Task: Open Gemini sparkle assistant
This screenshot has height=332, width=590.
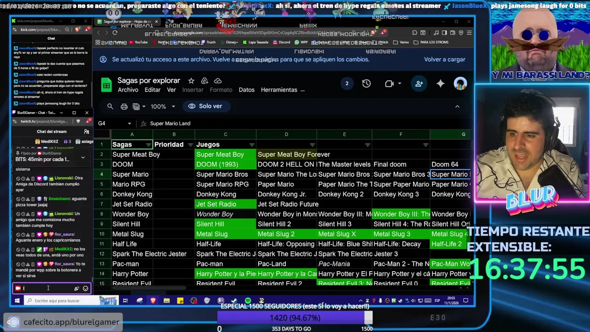Action: click(441, 83)
